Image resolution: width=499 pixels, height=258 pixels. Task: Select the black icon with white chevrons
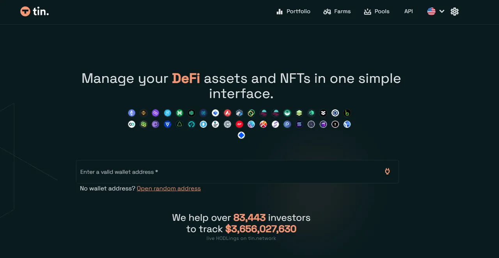pos(323,113)
